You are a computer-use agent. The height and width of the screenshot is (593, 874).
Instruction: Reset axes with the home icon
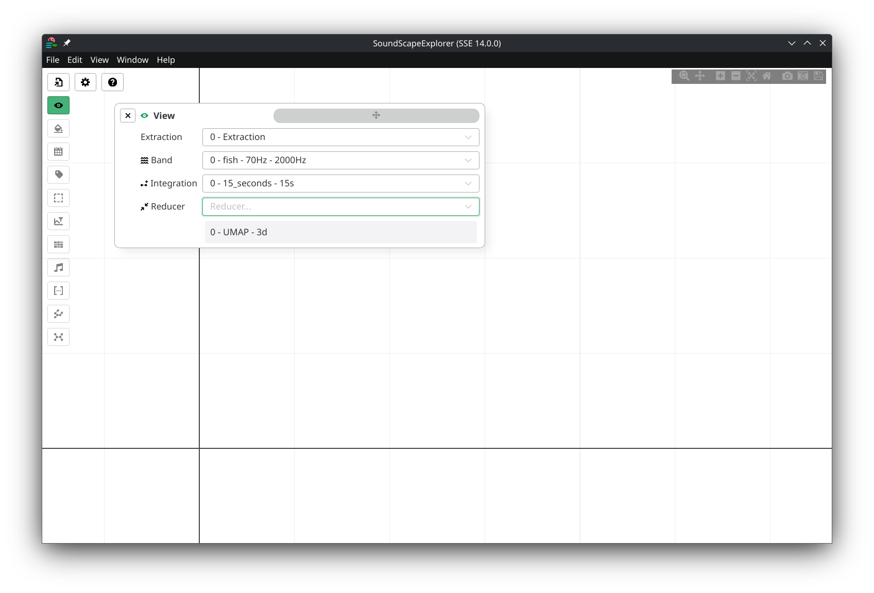click(x=767, y=76)
